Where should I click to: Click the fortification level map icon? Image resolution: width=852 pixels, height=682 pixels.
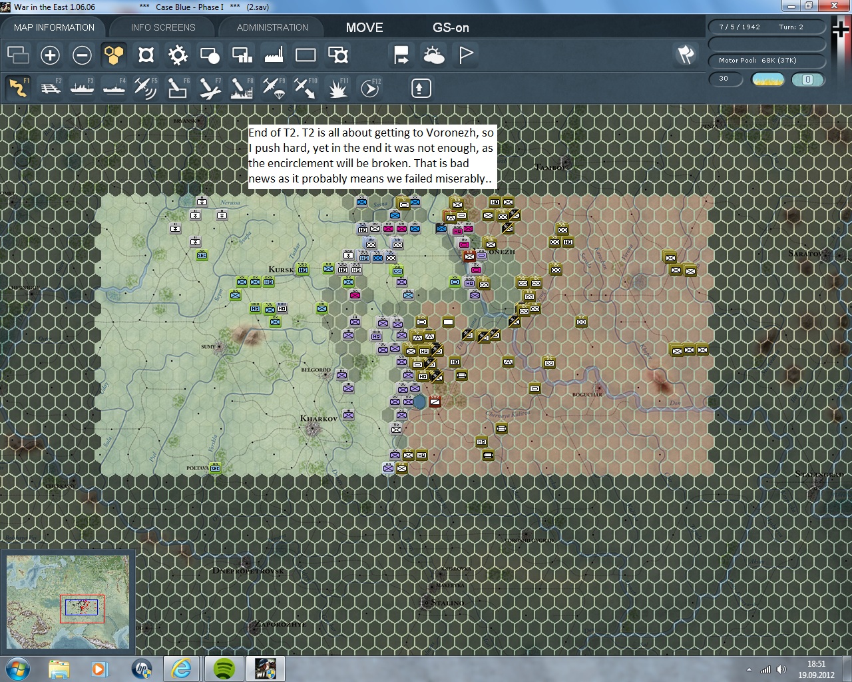point(146,55)
